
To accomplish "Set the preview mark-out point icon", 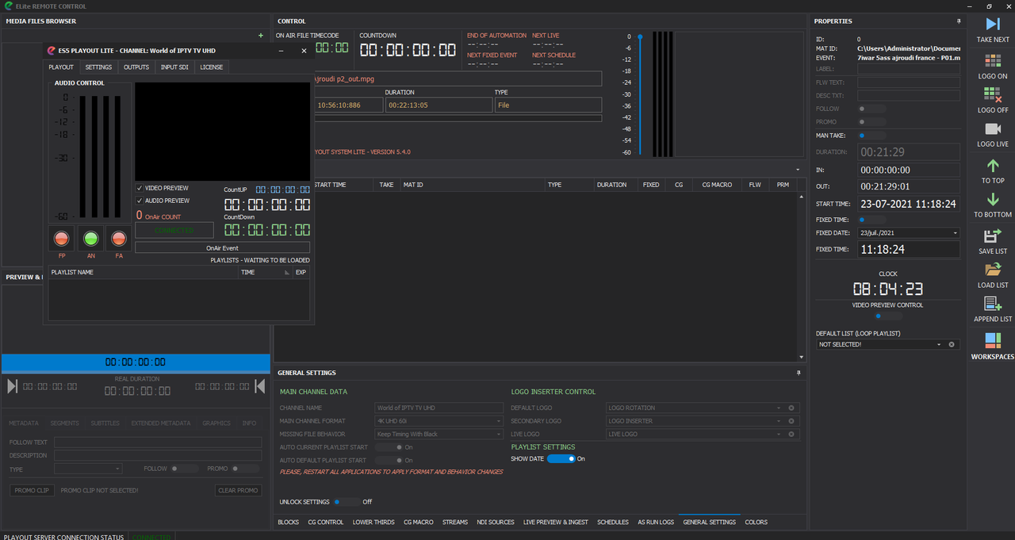I will (x=259, y=386).
